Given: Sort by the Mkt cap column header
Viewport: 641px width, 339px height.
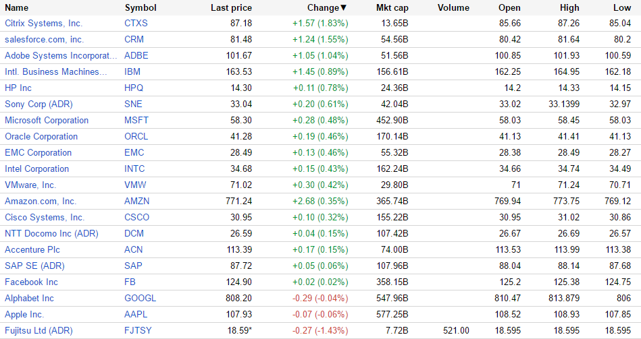Looking at the screenshot, I should click(392, 8).
